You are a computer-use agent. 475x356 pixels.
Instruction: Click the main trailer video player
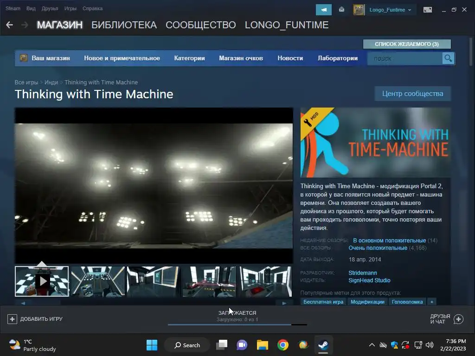coord(154,185)
